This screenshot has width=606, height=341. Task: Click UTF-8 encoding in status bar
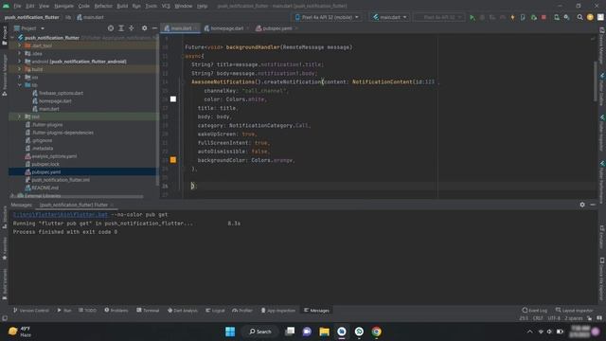click(553, 318)
